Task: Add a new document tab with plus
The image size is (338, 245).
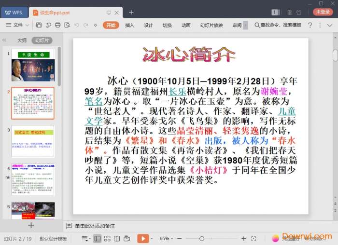Action: click(x=131, y=13)
